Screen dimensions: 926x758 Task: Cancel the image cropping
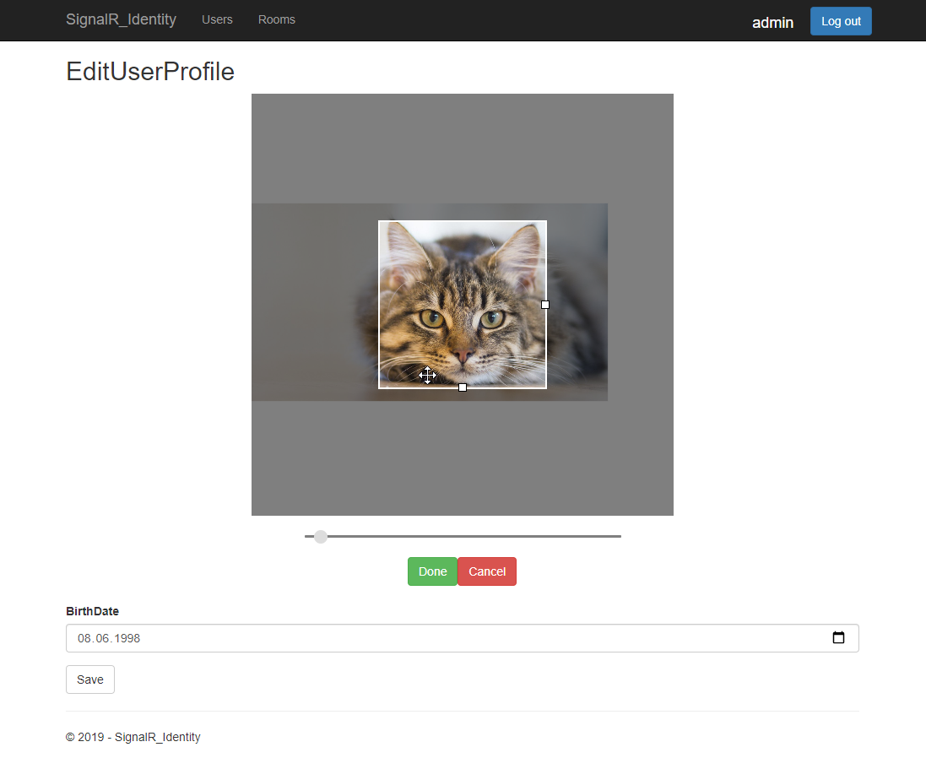(487, 571)
